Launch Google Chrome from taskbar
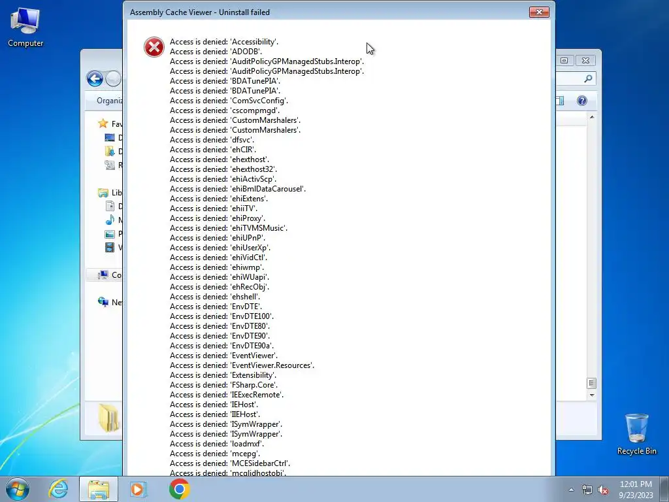The width and height of the screenshot is (669, 502). (179, 489)
